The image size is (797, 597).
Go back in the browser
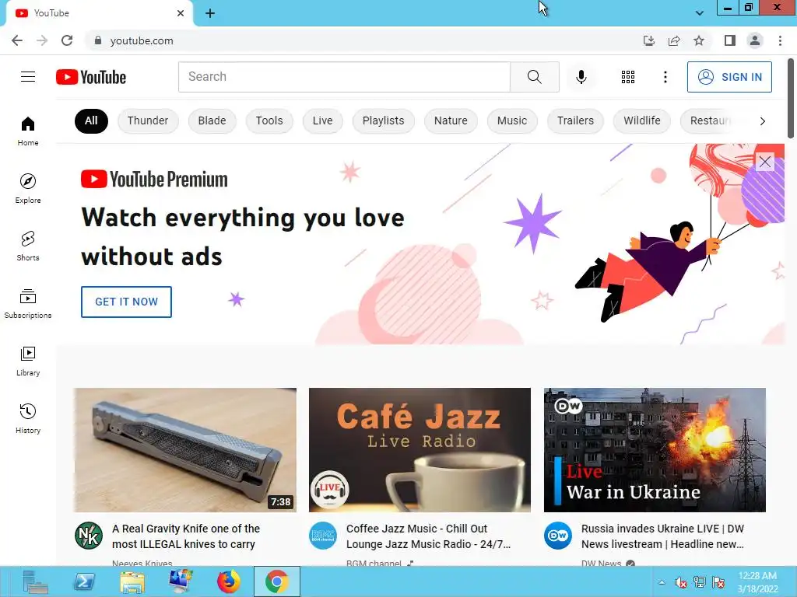(x=17, y=40)
